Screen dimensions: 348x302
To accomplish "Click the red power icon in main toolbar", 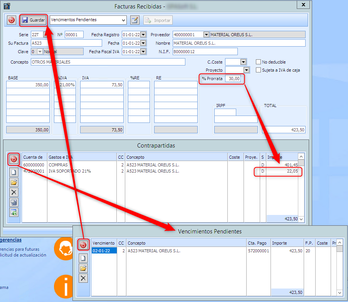I will coord(12,20).
